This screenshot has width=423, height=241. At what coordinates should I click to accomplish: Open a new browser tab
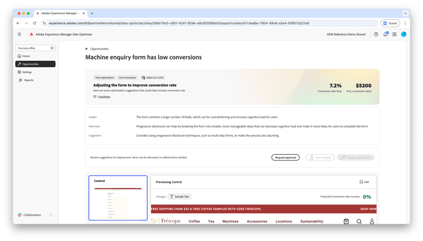click(x=92, y=13)
